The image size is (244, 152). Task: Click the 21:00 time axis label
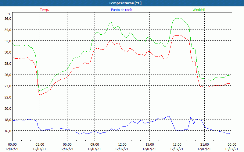(x=204, y=145)
